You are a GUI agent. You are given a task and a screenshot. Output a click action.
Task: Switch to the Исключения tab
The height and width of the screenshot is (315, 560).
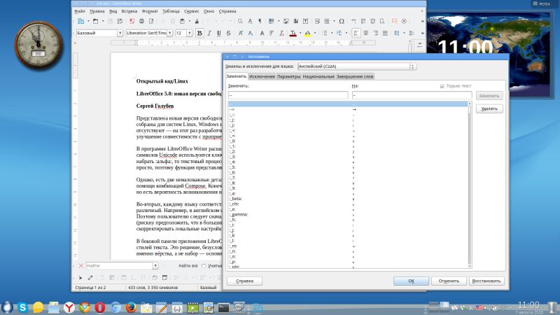coord(262,76)
